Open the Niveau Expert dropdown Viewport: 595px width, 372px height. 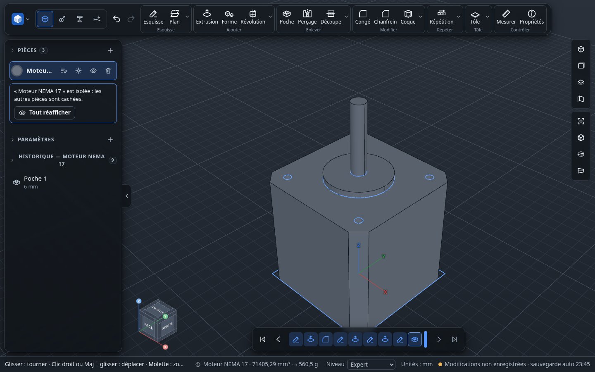(x=371, y=364)
